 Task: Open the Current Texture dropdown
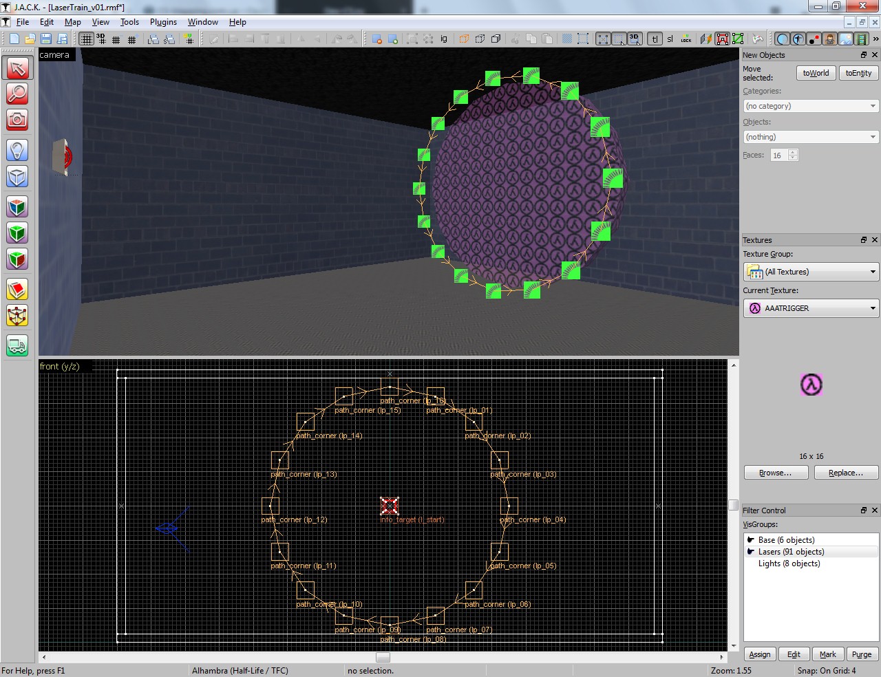pyautogui.click(x=811, y=308)
